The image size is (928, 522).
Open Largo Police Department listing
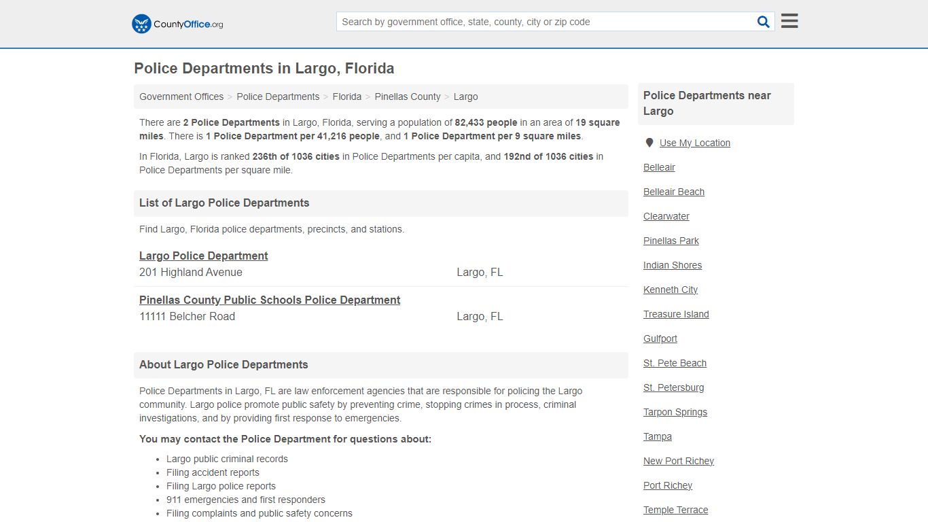pyautogui.click(x=204, y=256)
